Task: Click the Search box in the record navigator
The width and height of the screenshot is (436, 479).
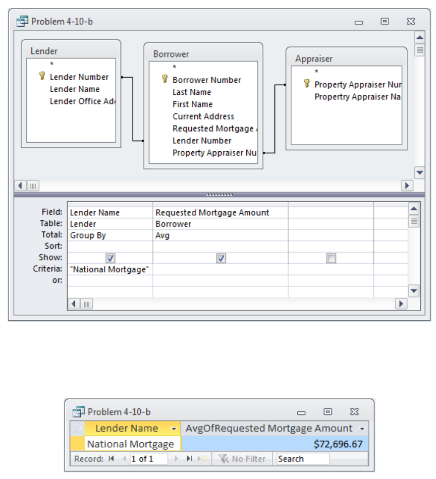Action: pos(303,458)
